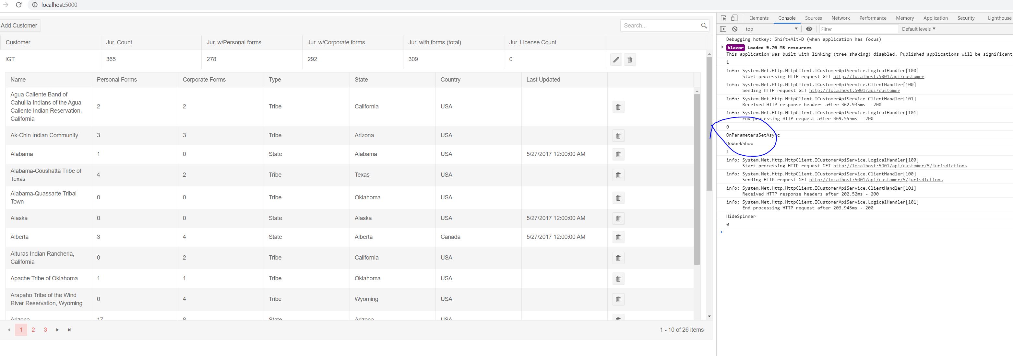This screenshot has width=1013, height=356.
Task: Click the search magnifier icon
Action: tap(704, 26)
